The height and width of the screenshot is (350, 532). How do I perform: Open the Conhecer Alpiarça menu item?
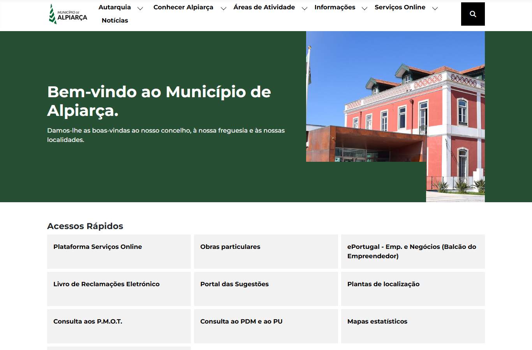coord(183,7)
